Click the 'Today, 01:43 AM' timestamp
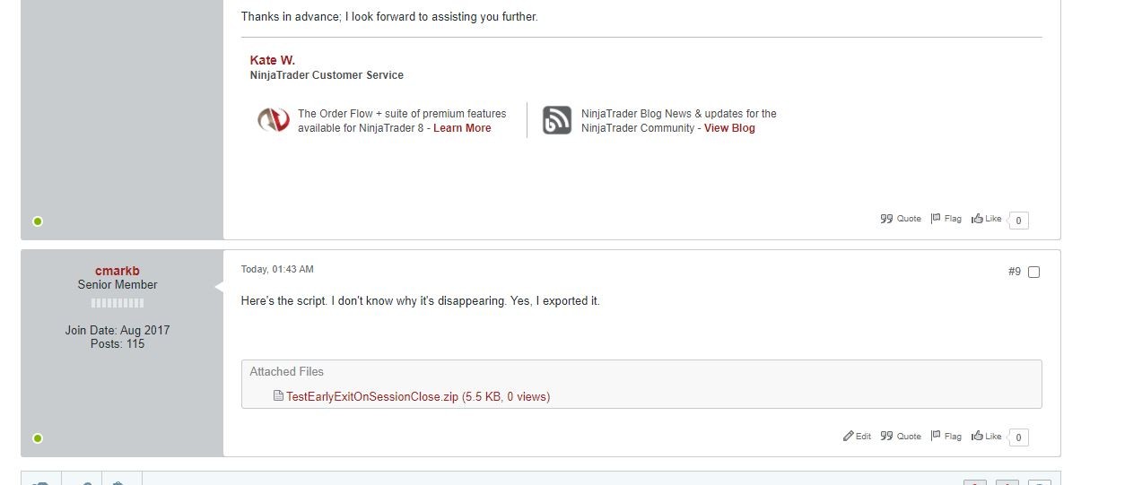The height and width of the screenshot is (485, 1142). pos(277,269)
